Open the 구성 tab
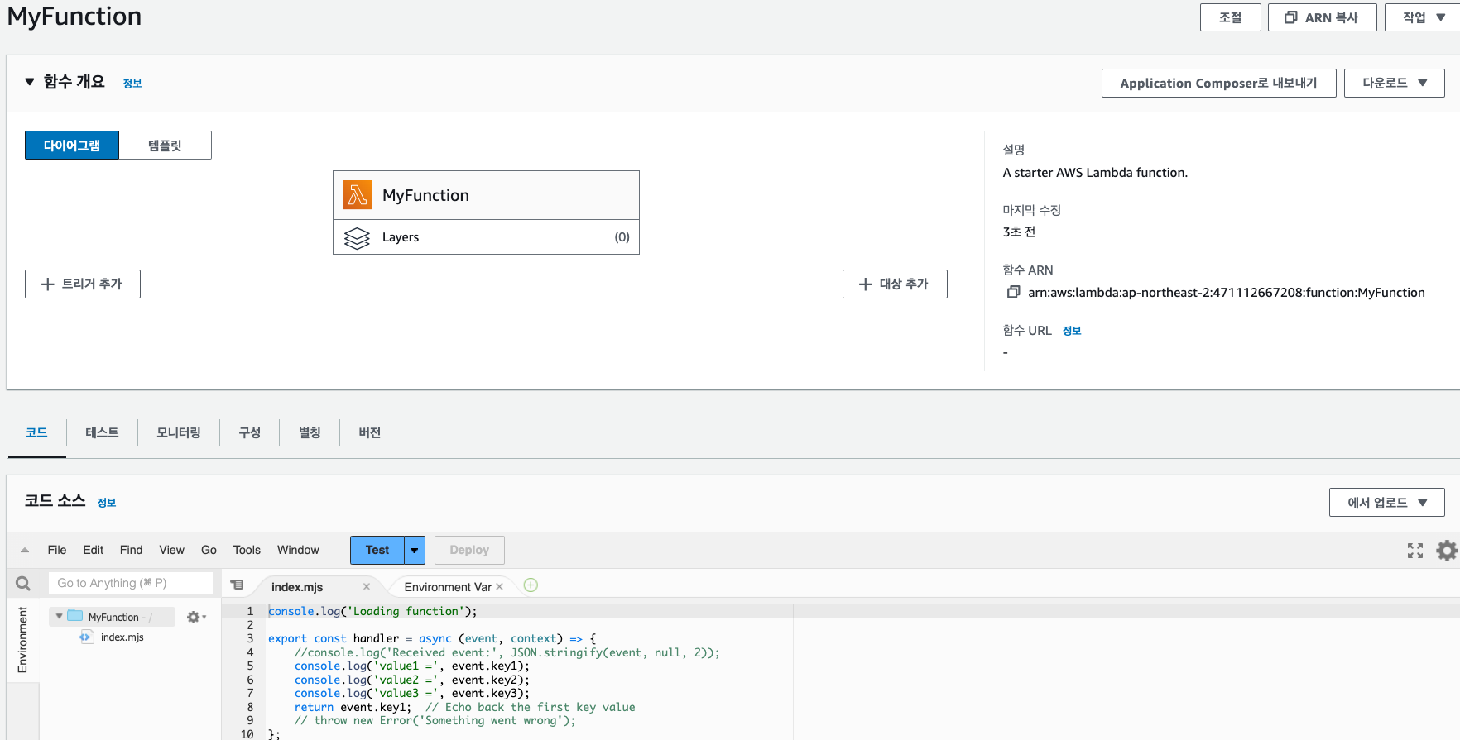The width and height of the screenshot is (1460, 740). pyautogui.click(x=250, y=432)
